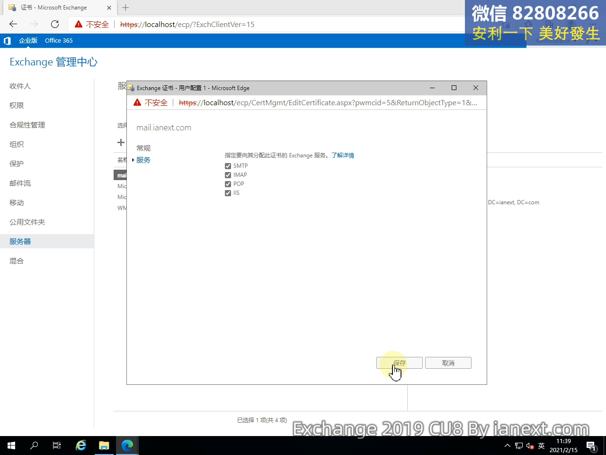The image size is (606, 455).
Task: Open 混合 in left navigation
Action: pyautogui.click(x=17, y=261)
